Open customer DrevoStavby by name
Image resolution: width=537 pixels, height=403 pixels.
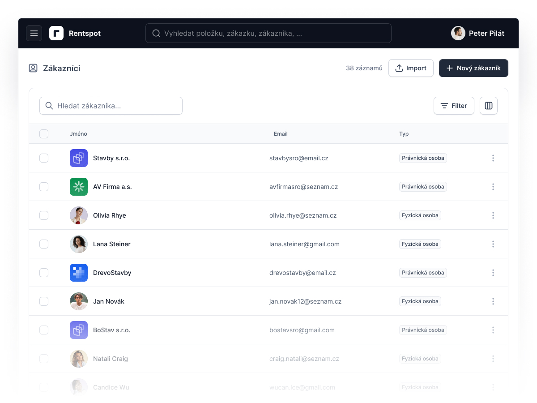[x=112, y=273]
